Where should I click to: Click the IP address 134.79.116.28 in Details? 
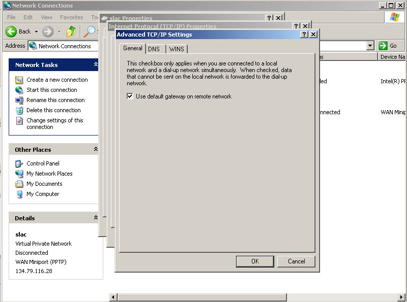tap(34, 271)
